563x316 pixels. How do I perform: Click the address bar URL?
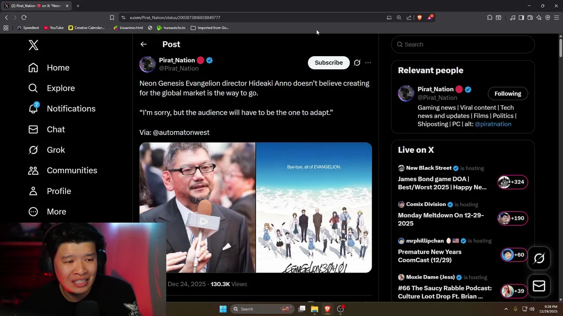175,18
